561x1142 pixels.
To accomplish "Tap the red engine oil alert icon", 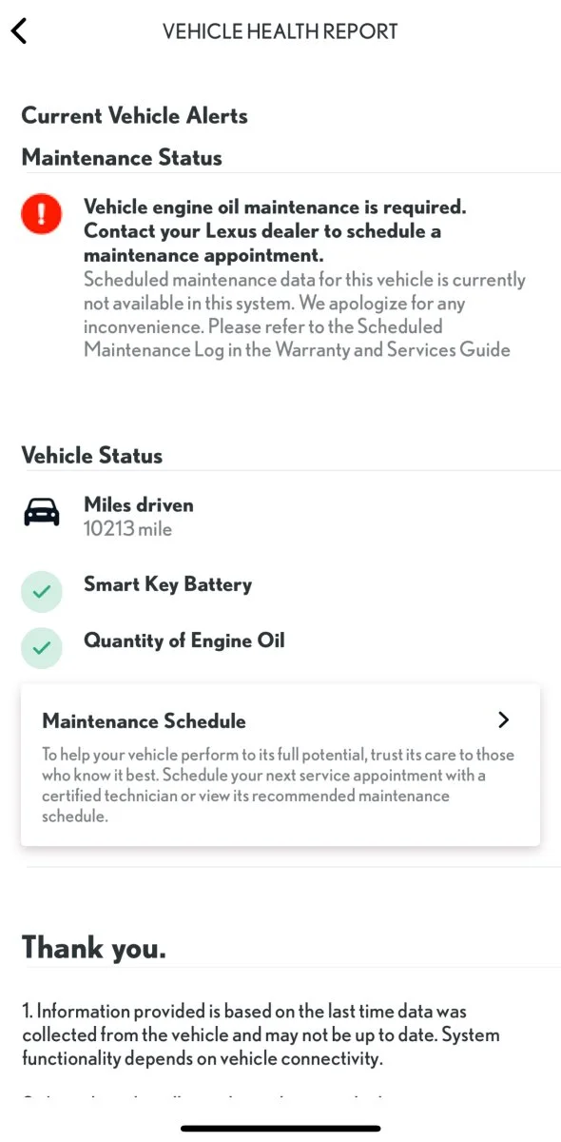I will tap(42, 215).
